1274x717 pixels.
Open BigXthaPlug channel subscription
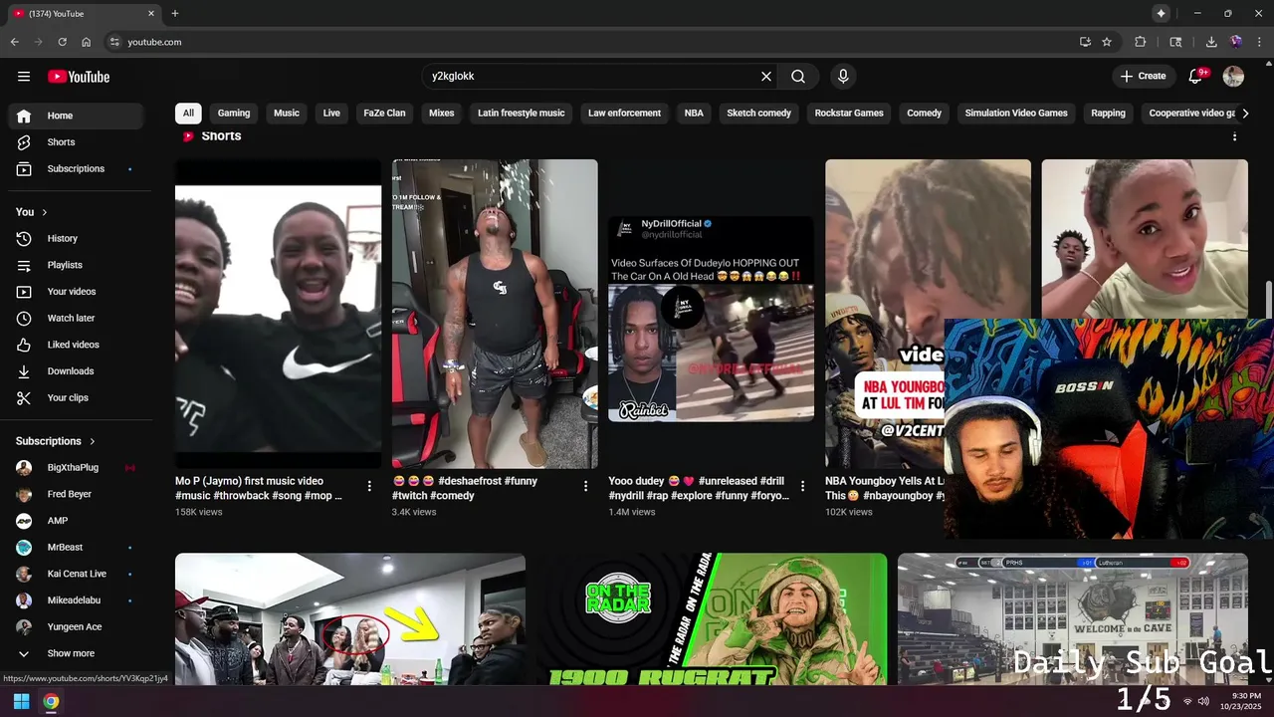coord(76,468)
